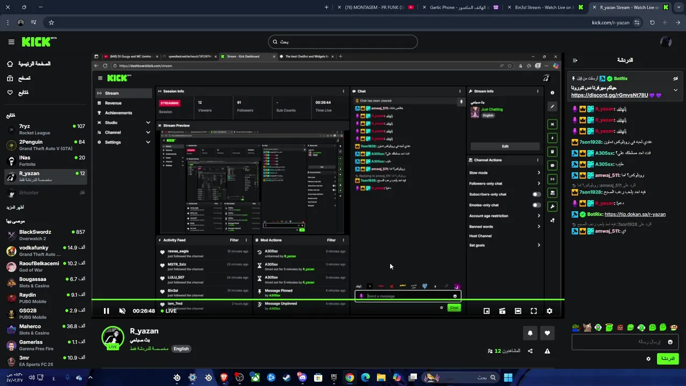Expand 'show more' followed channels
Screen dimensions: 686x386
tap(15, 207)
